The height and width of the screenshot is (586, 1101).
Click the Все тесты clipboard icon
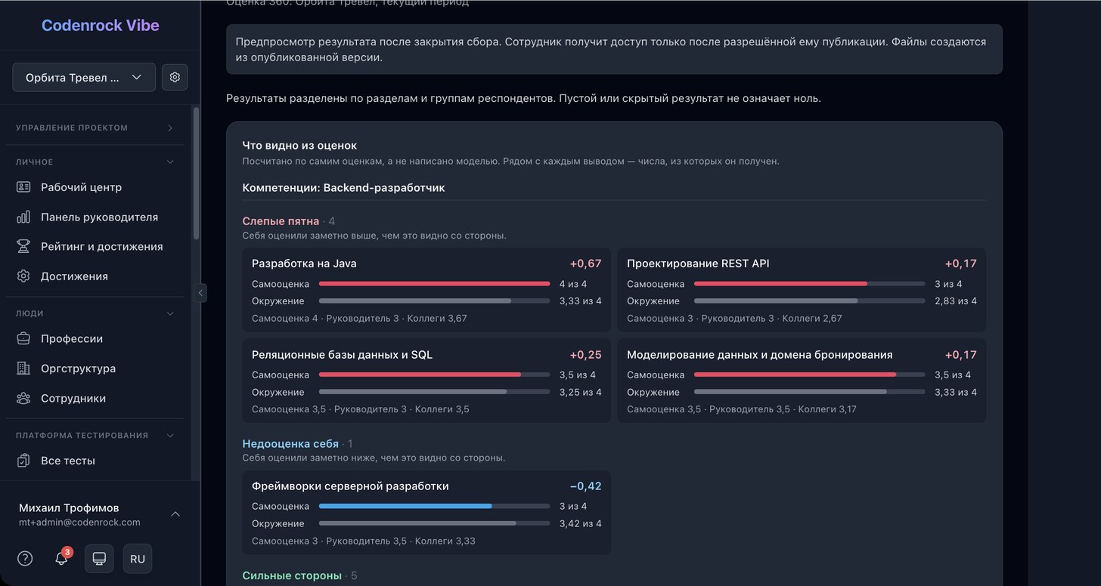point(23,461)
